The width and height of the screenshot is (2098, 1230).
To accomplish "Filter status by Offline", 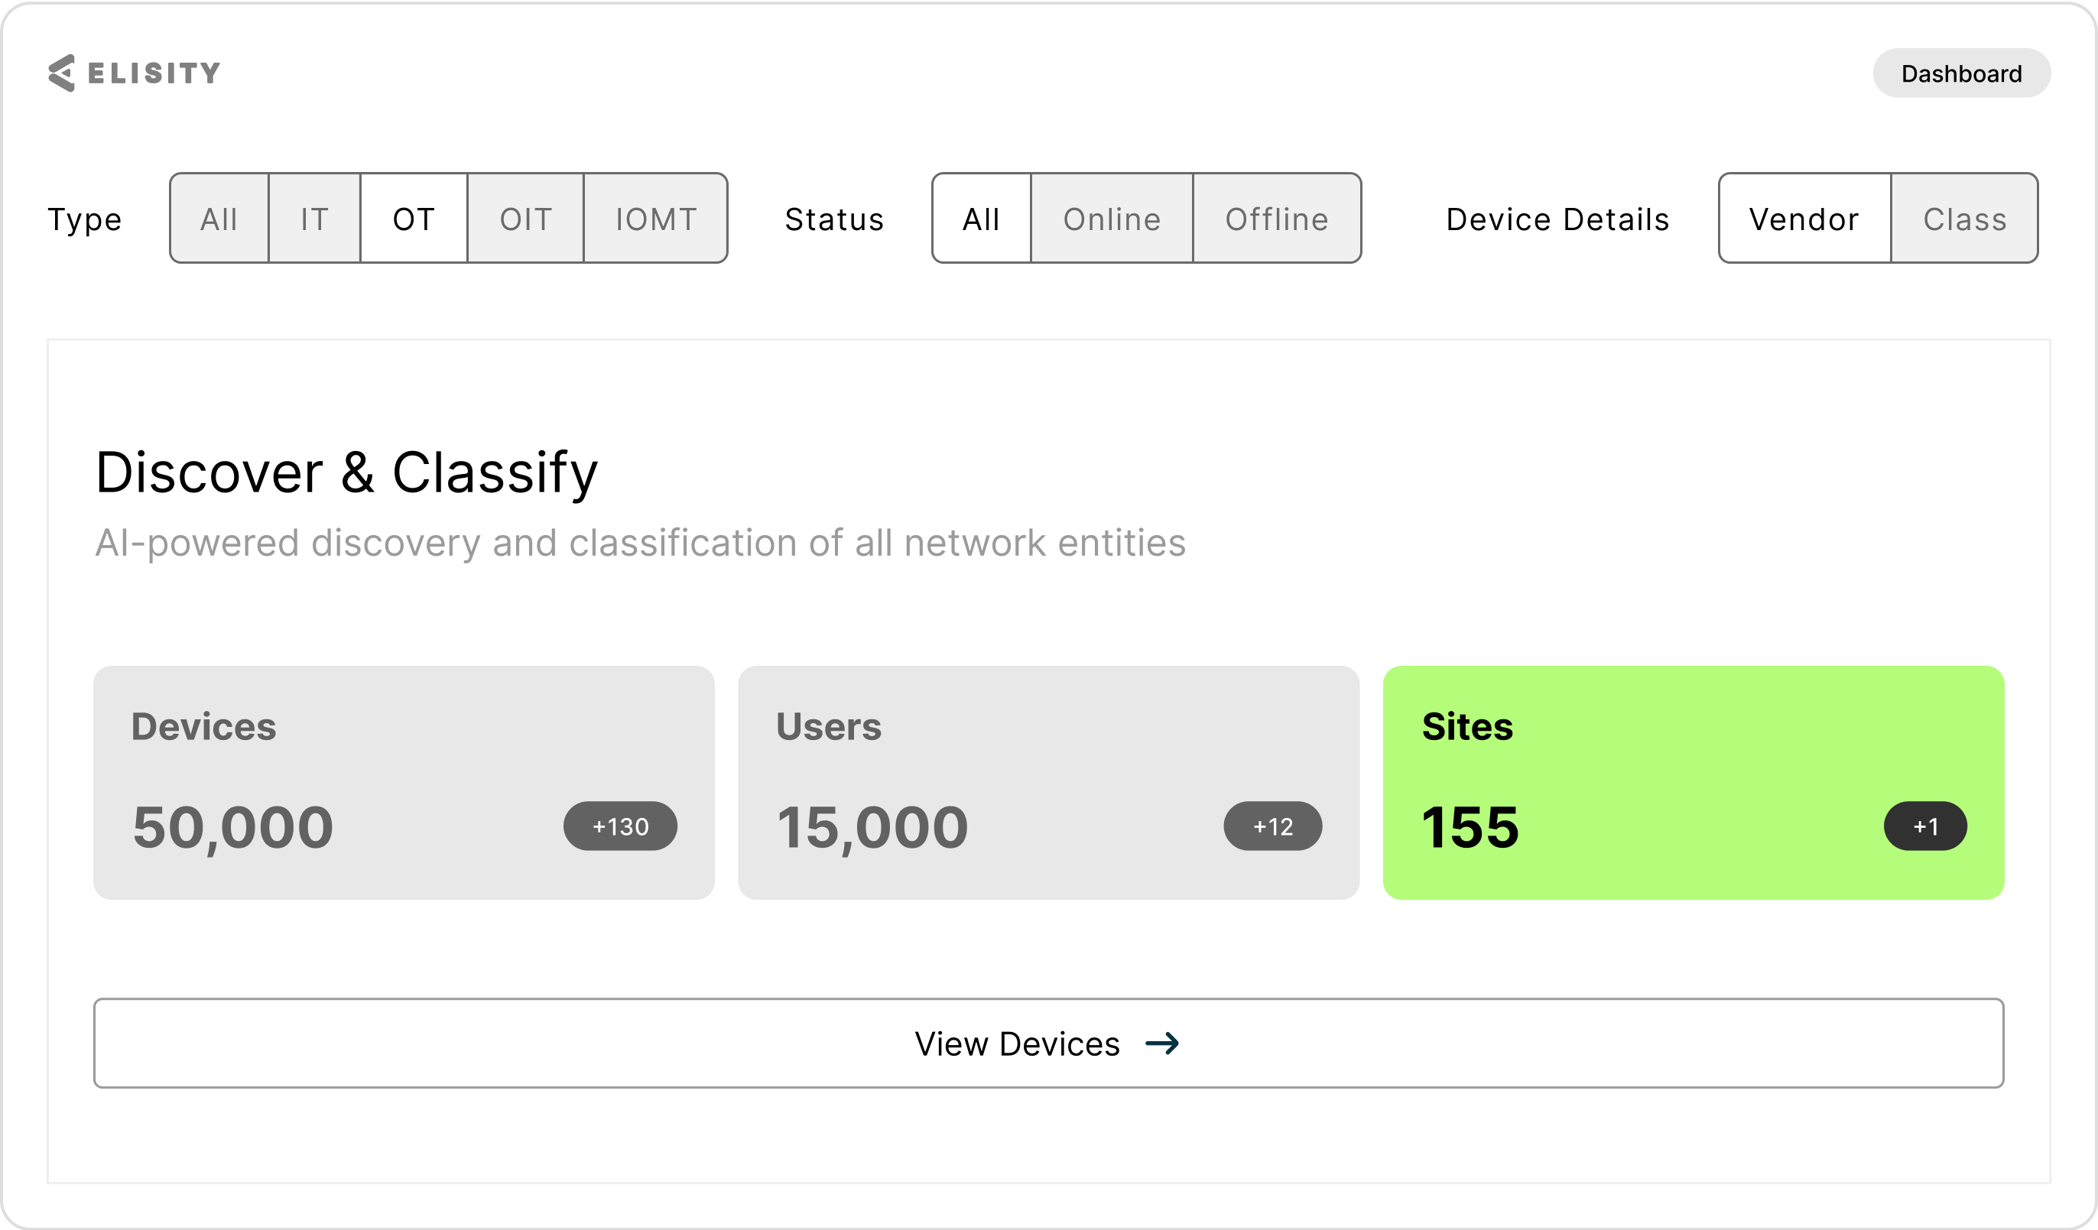I will (x=1277, y=219).
